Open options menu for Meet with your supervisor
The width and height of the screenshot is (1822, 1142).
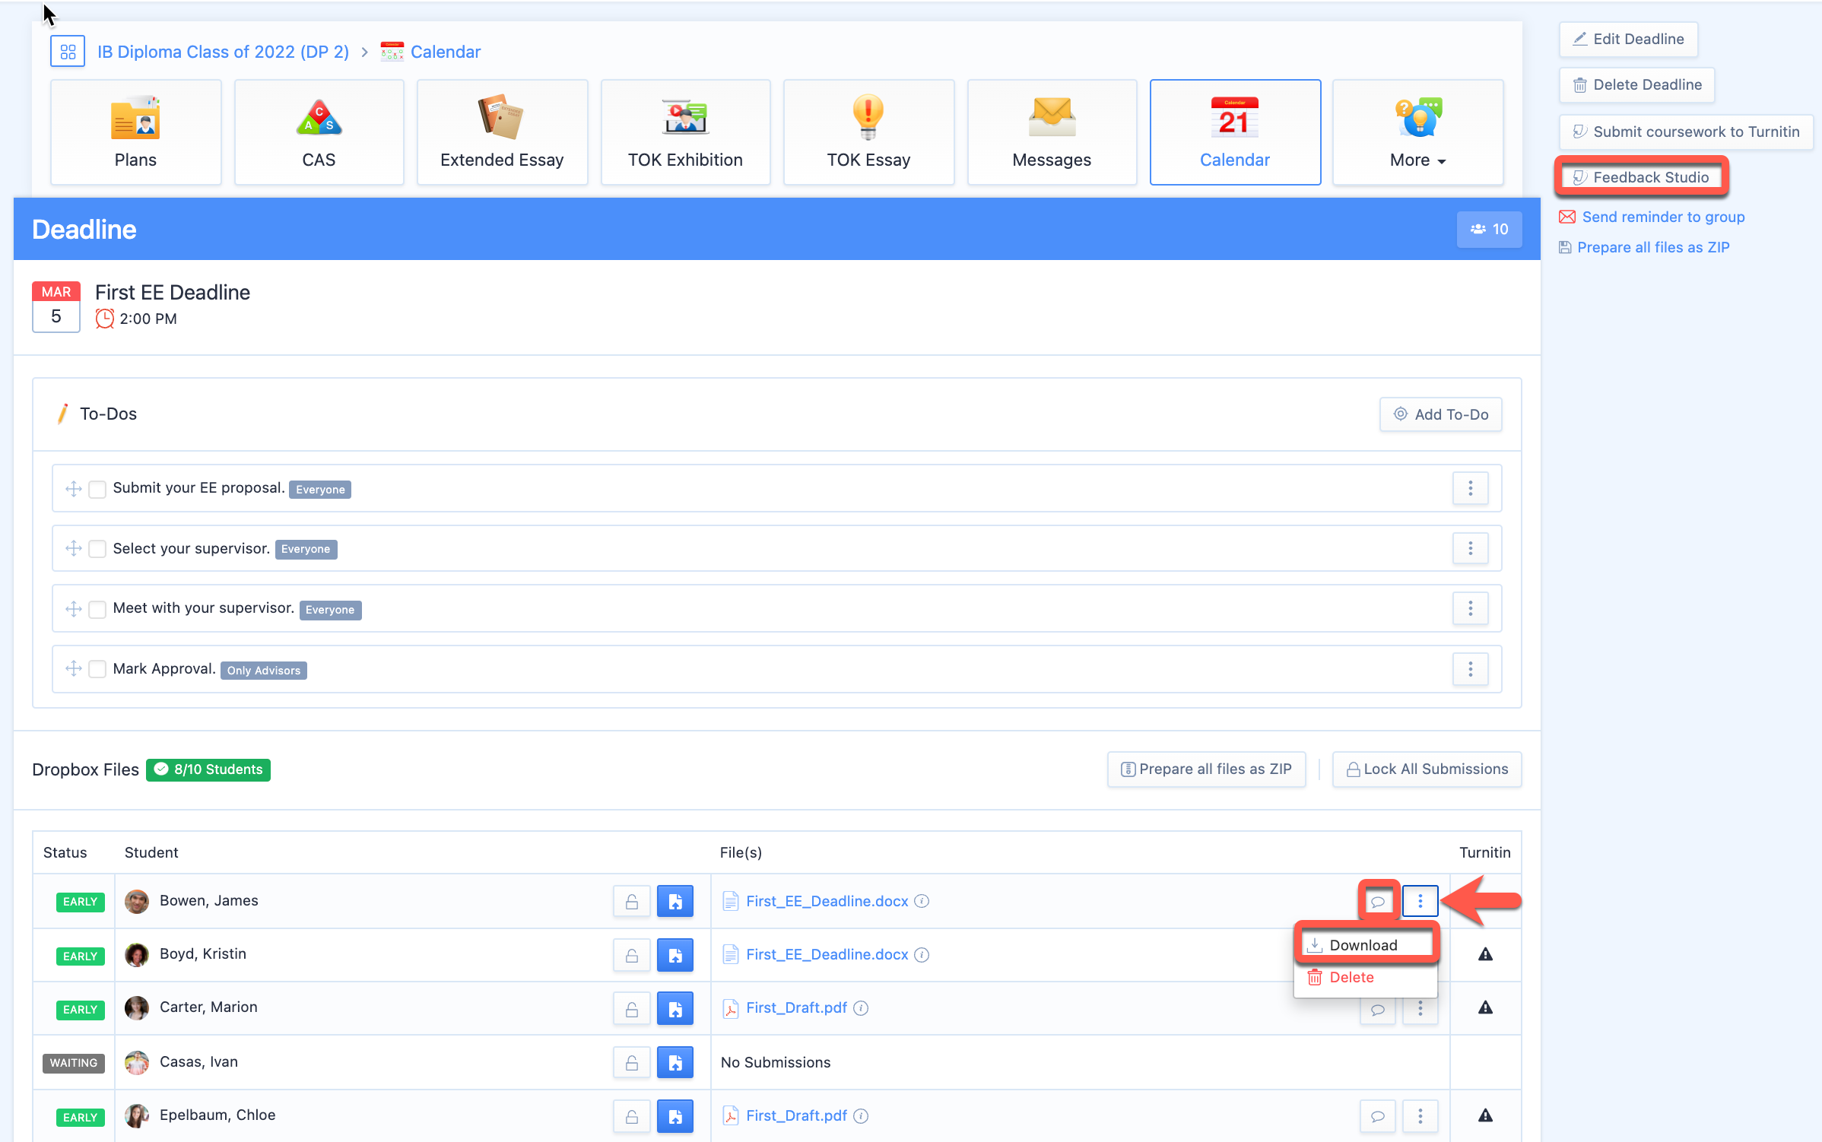pyautogui.click(x=1471, y=608)
